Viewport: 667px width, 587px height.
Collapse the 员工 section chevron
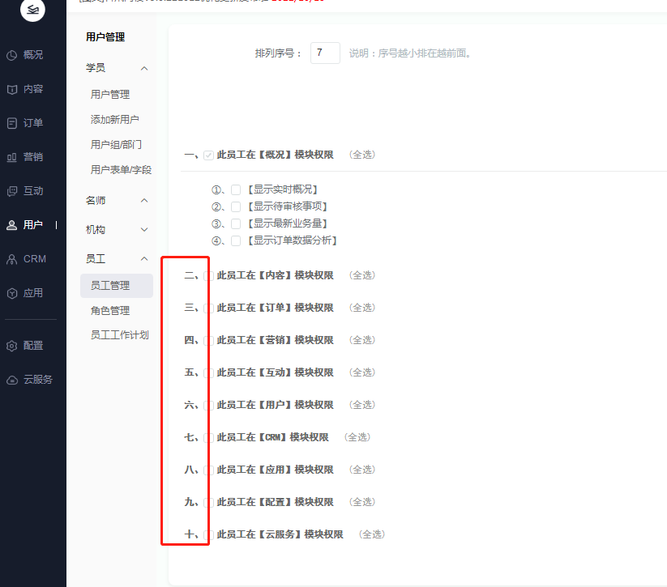[x=144, y=258]
